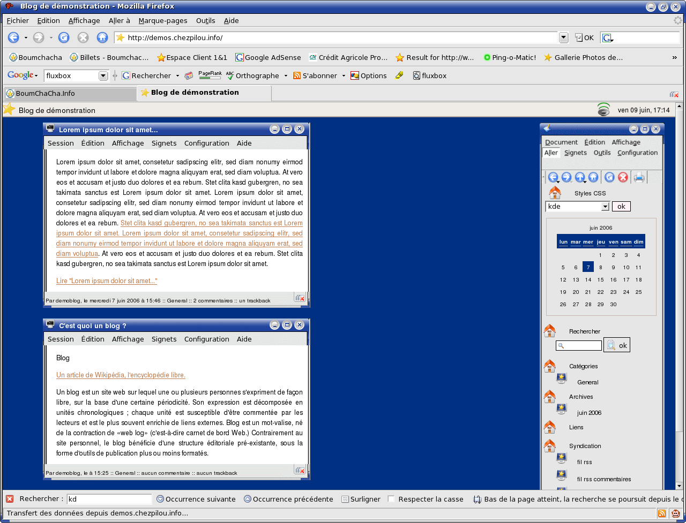This screenshot has width=686, height=523.
Task: Close the current tab with tab bar X
Action: [x=674, y=94]
